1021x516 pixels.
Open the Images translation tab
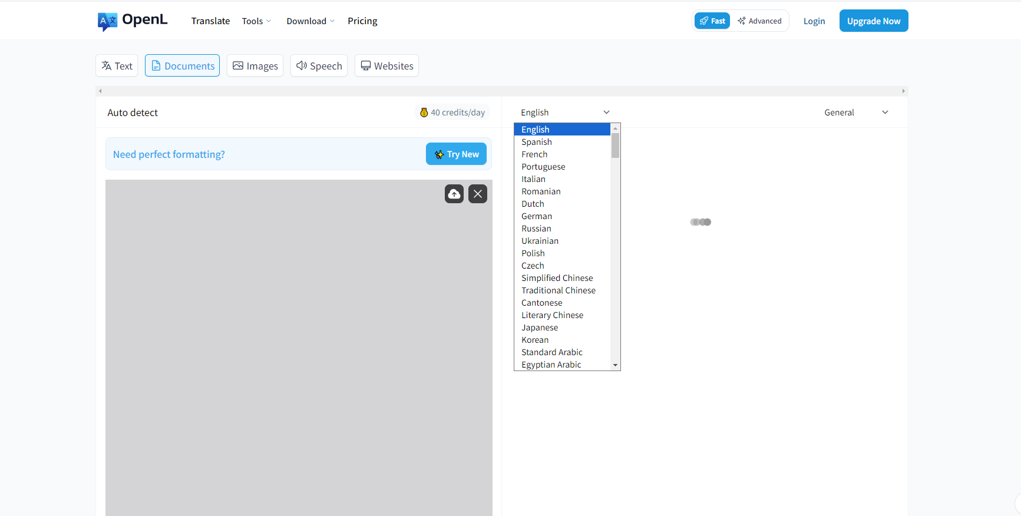click(255, 66)
